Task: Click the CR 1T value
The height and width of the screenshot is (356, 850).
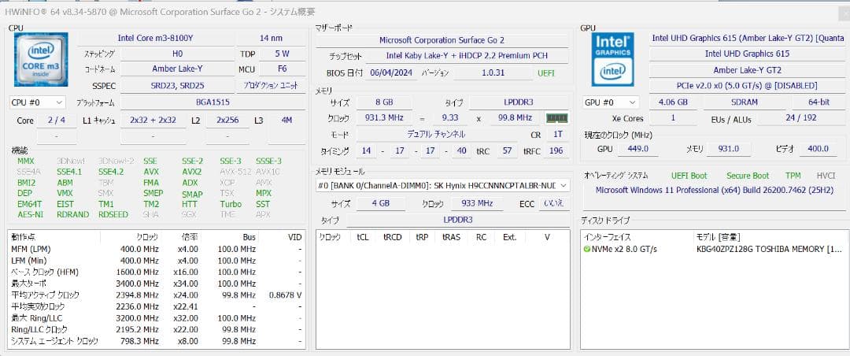Action: pos(557,134)
